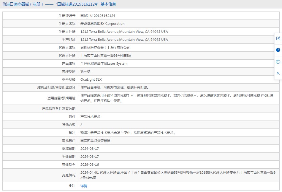
Task: Click expiry date 2029-06-16
Action: coord(90,165)
